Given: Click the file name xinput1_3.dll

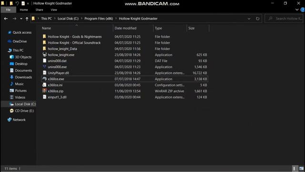Looking at the screenshot, I should tap(57, 97).
